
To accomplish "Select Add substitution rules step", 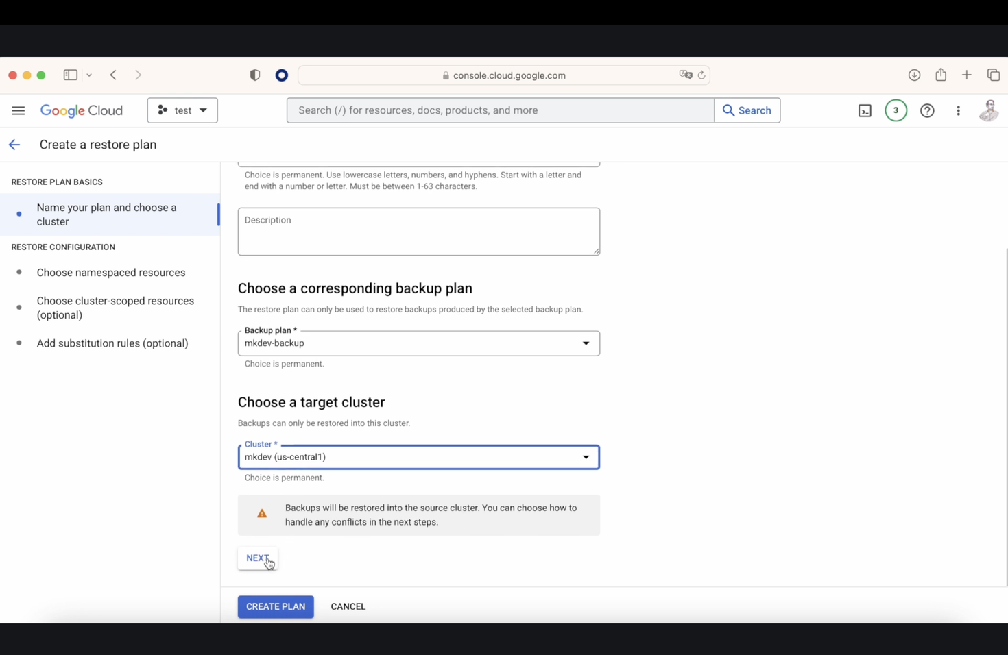I will 112,343.
